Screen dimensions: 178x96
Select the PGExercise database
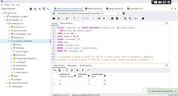19,38
